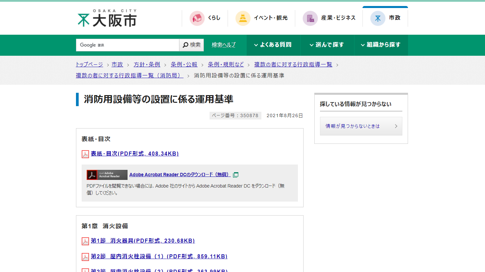Viewport: 485px width, 272px height.
Task: Go to 複数の者に対する行政指導一覧（消防局） breadcrumb
Action: click(130, 75)
